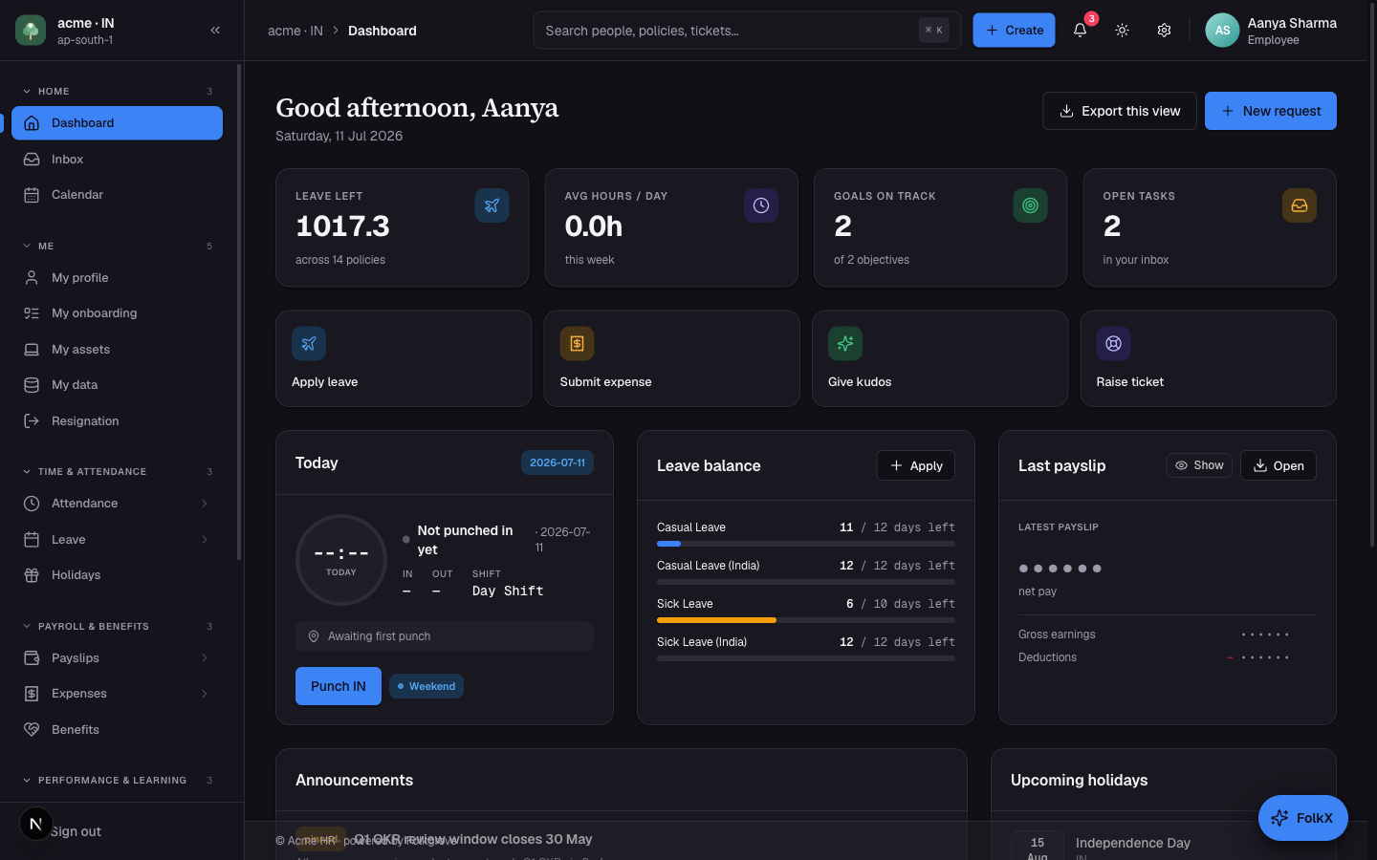Expand the Attendance submenu chevron
1377x860 pixels.
204,504
